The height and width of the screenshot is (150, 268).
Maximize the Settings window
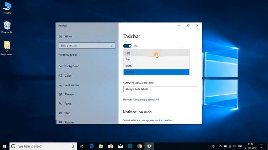(188, 25)
